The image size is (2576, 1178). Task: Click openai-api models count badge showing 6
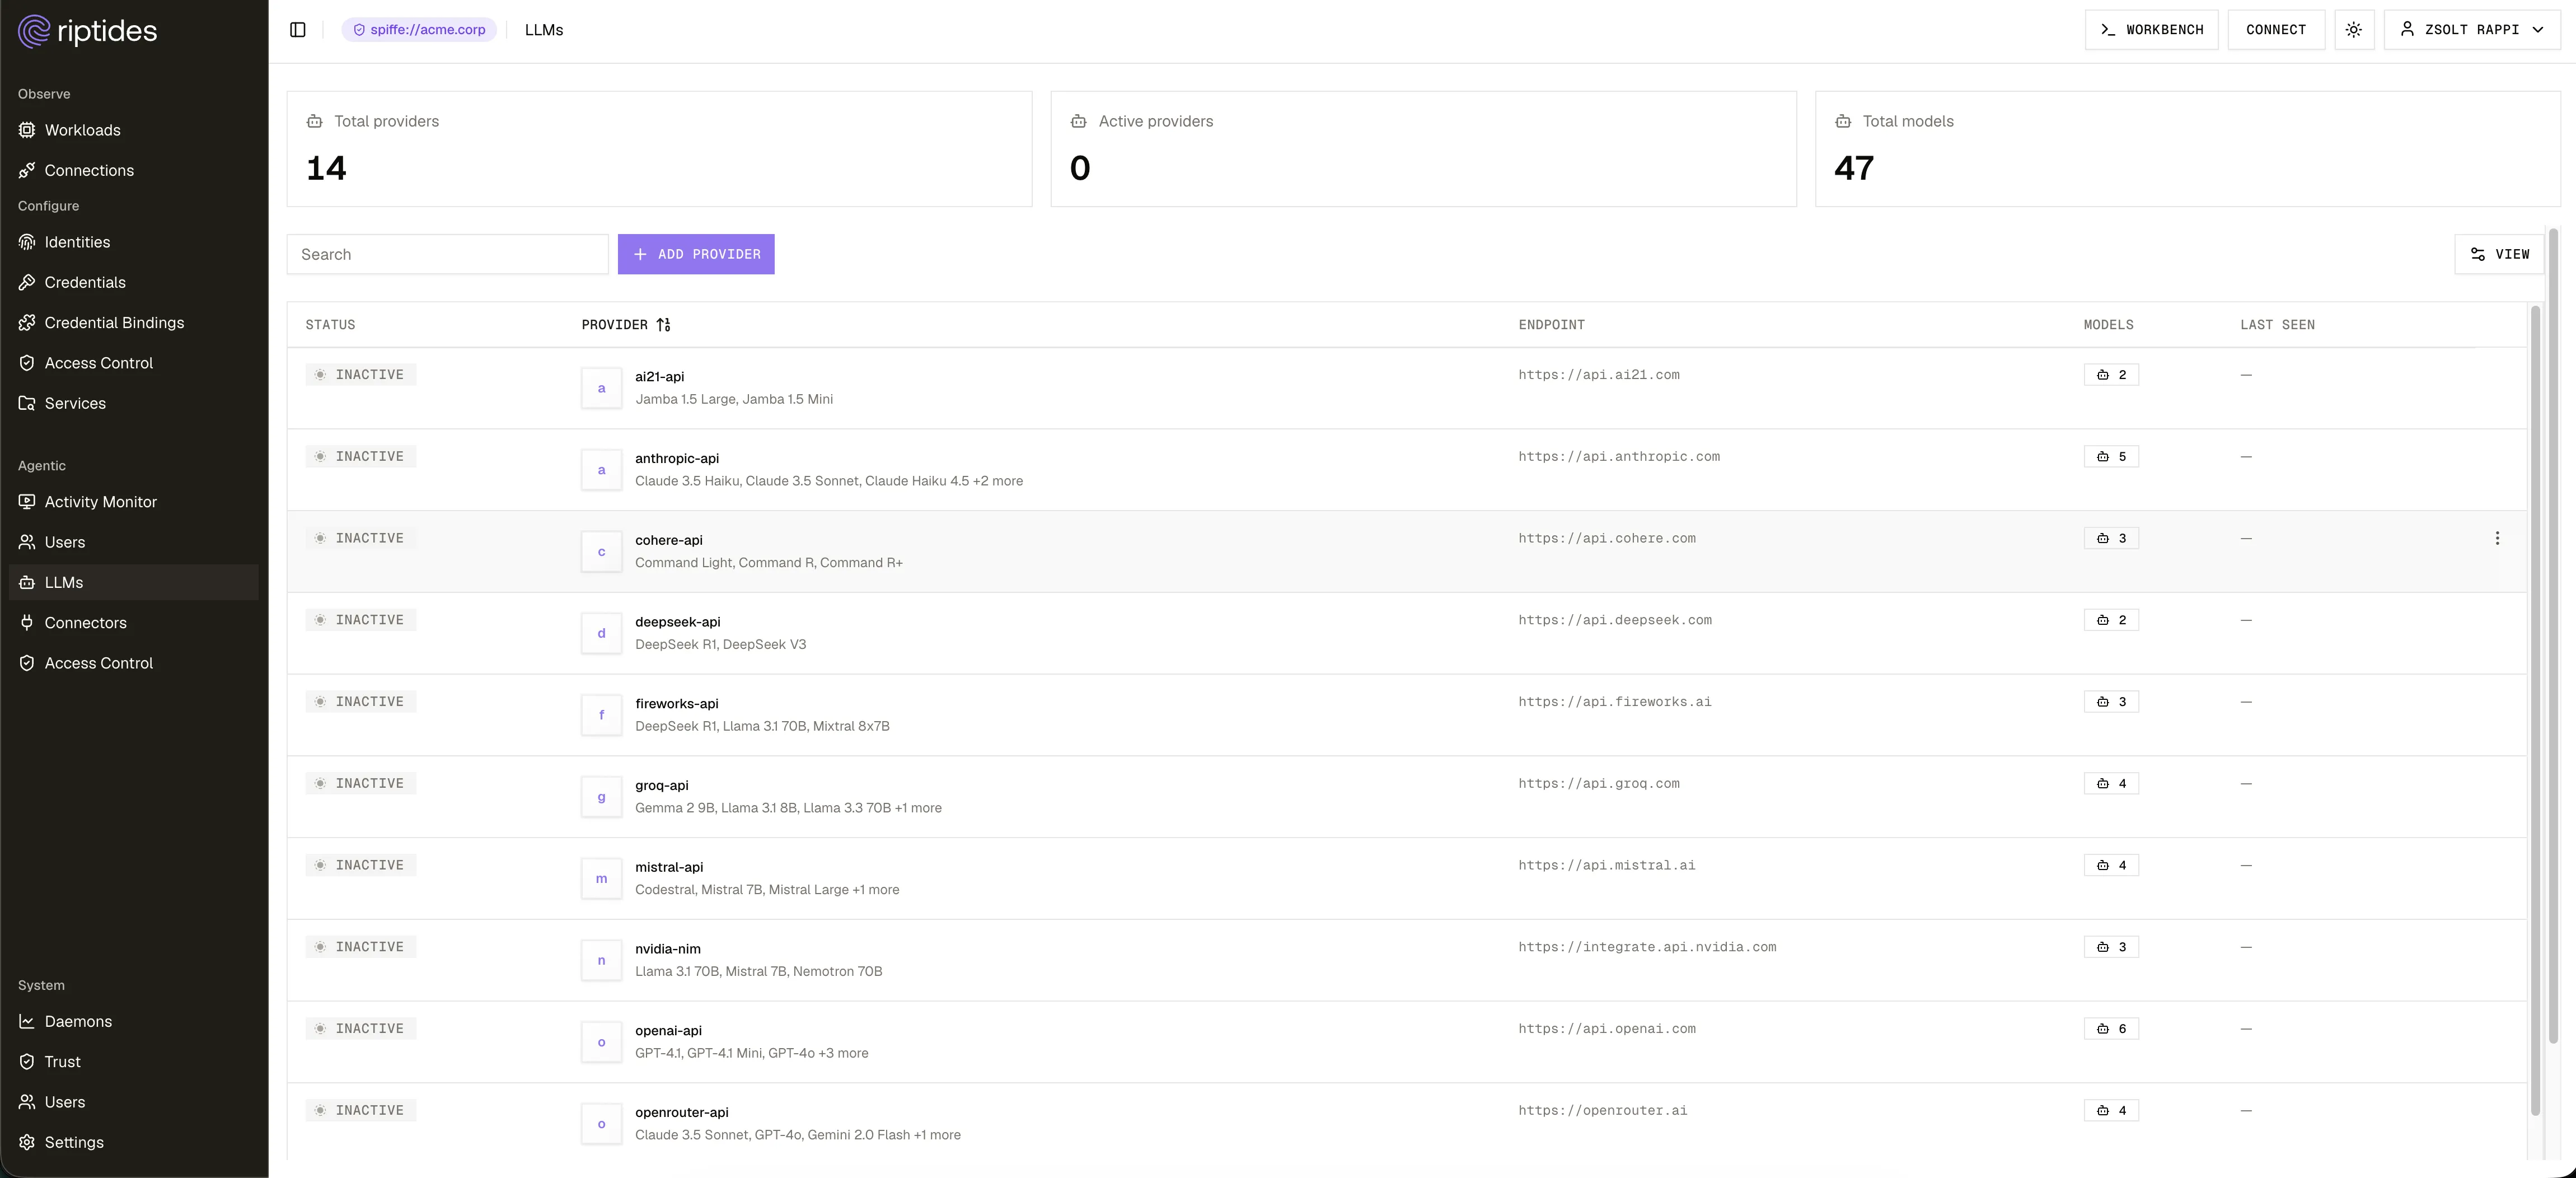pyautogui.click(x=2111, y=1029)
